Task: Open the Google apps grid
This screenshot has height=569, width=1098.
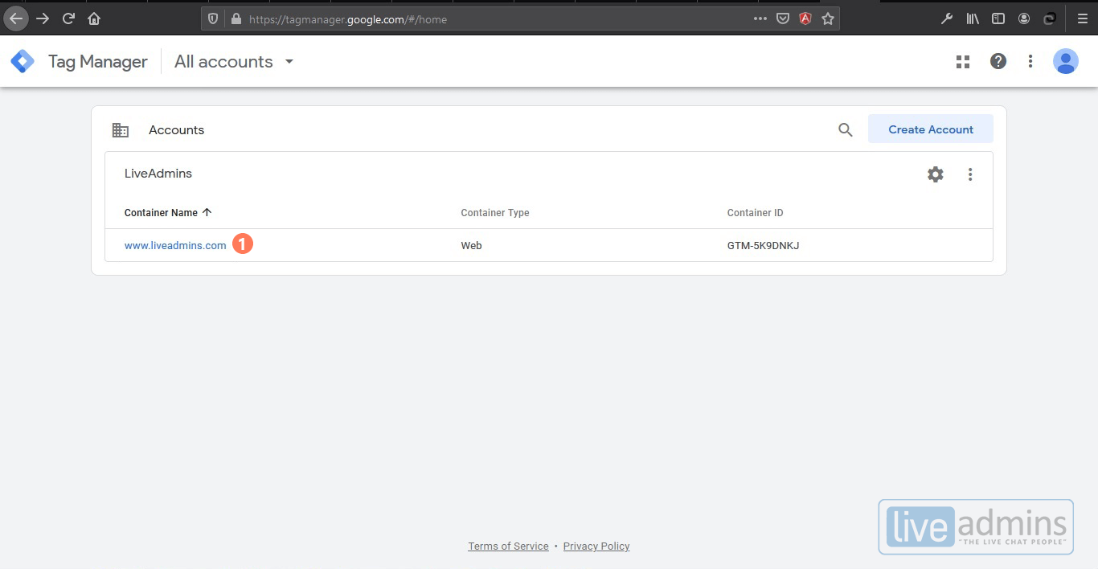Action: point(963,61)
